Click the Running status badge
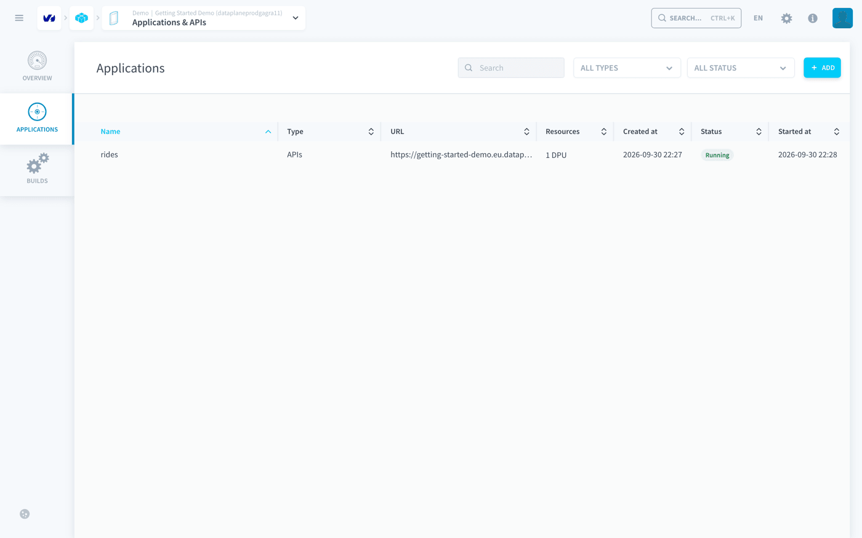The width and height of the screenshot is (862, 538). [x=717, y=155]
